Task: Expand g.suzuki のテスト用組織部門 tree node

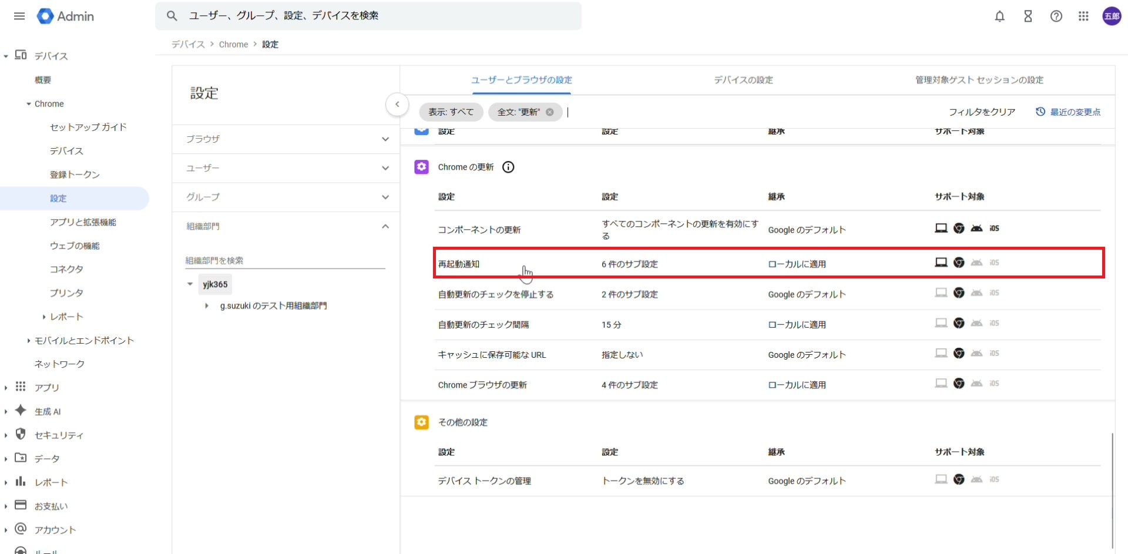Action: coord(207,306)
